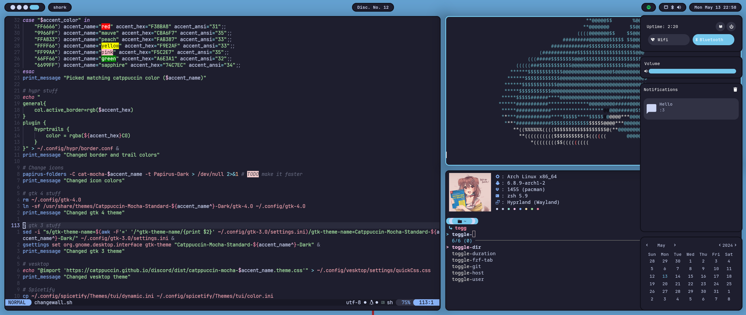Click the TODO tag in the papirus-folders comment
The image size is (746, 315).
[253, 174]
